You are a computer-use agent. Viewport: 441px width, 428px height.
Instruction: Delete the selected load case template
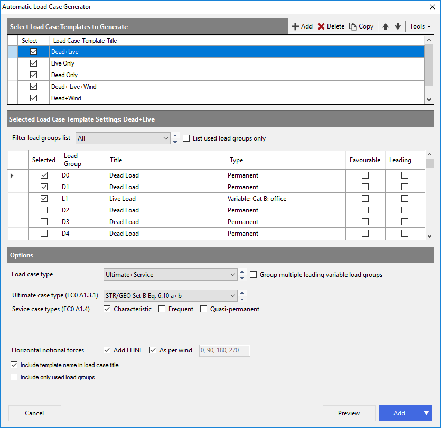[x=331, y=26]
